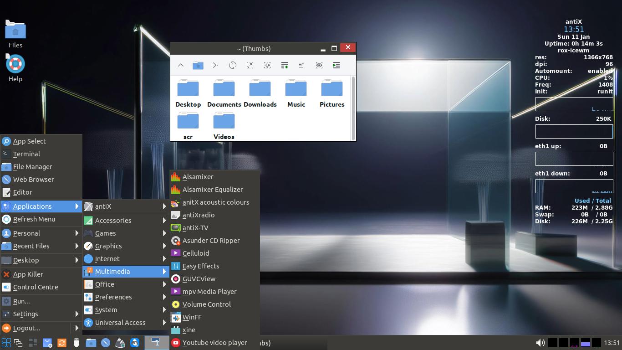Toggle hidden files with the eye icon

319,65
